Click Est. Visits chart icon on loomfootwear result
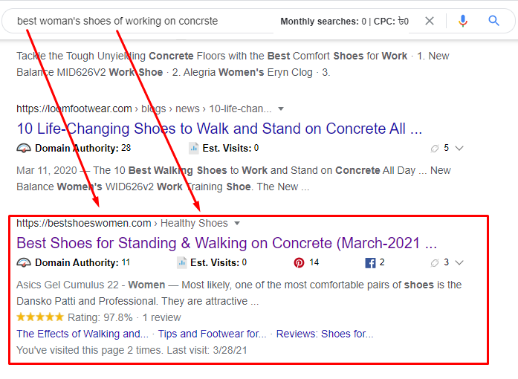Screen dimensions: 518x379 [193, 148]
